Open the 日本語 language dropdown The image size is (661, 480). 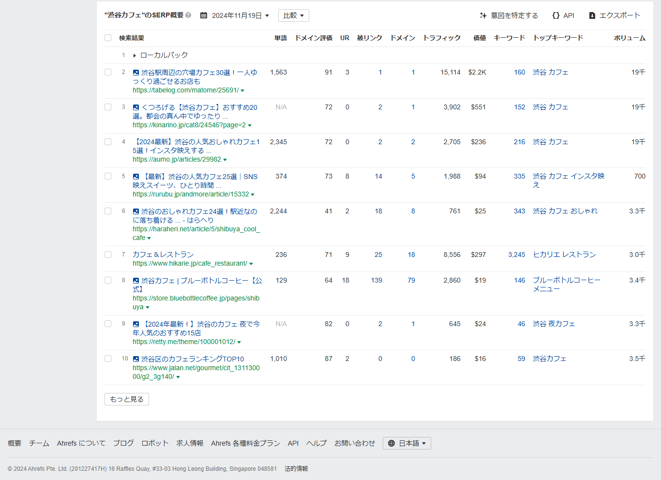click(x=407, y=443)
